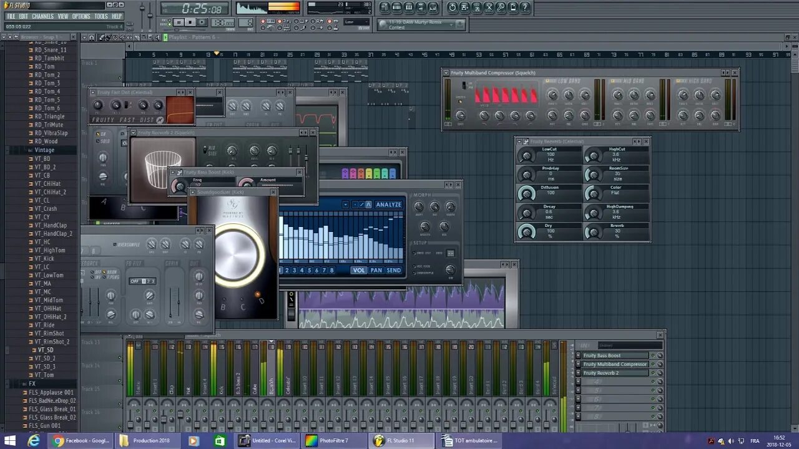Screen dimensions: 799x449
Task: Open the Fruity Multiband Compressor slot menu arrow
Action: (x=578, y=364)
